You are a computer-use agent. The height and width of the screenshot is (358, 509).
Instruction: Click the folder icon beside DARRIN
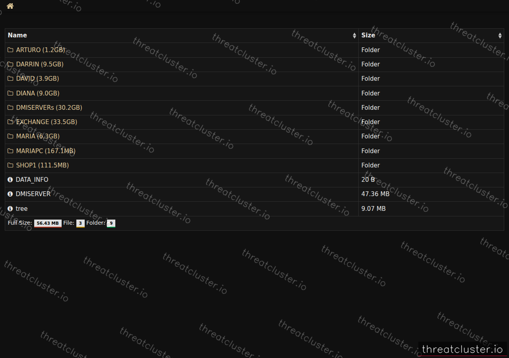coord(10,64)
